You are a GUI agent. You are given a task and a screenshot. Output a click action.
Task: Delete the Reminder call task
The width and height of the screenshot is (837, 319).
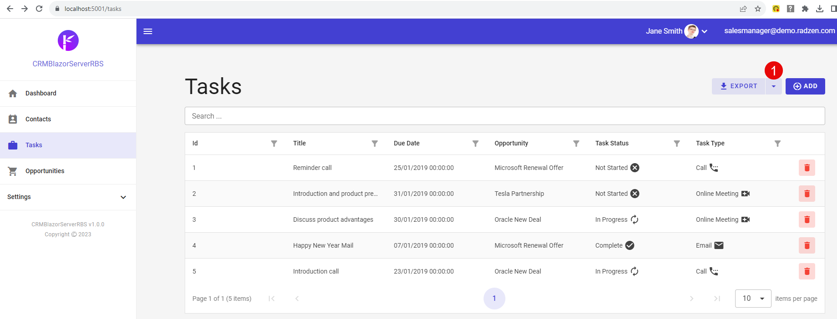click(x=807, y=168)
